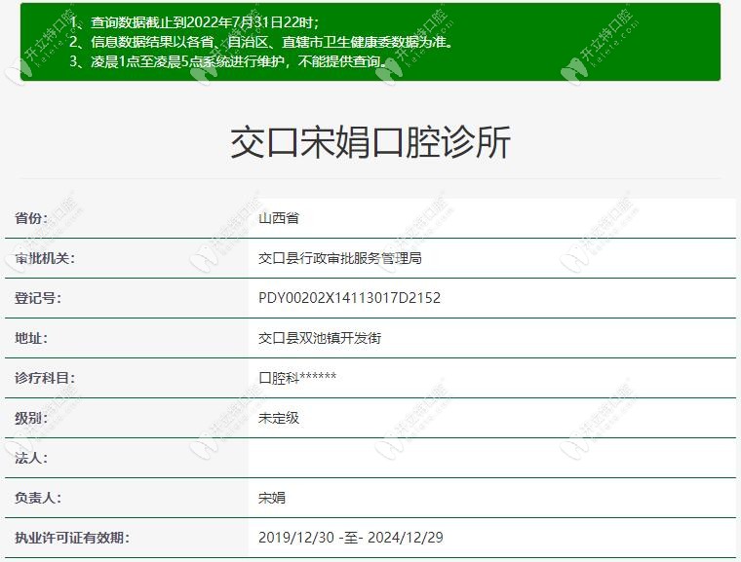Screen dimensions: 741x562
Task: Click address 交口县双池镇开发街
Action: [320, 338]
